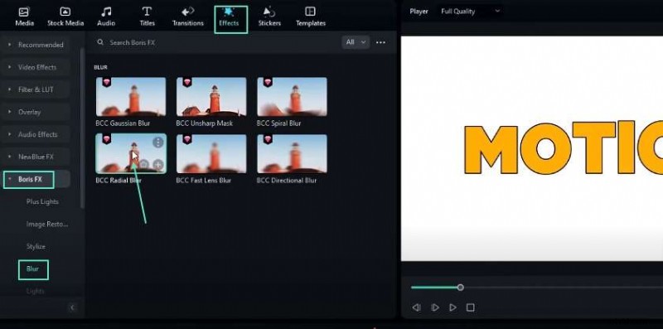The height and width of the screenshot is (329, 663).
Task: Select the Lights subcategory
Action: pos(35,291)
